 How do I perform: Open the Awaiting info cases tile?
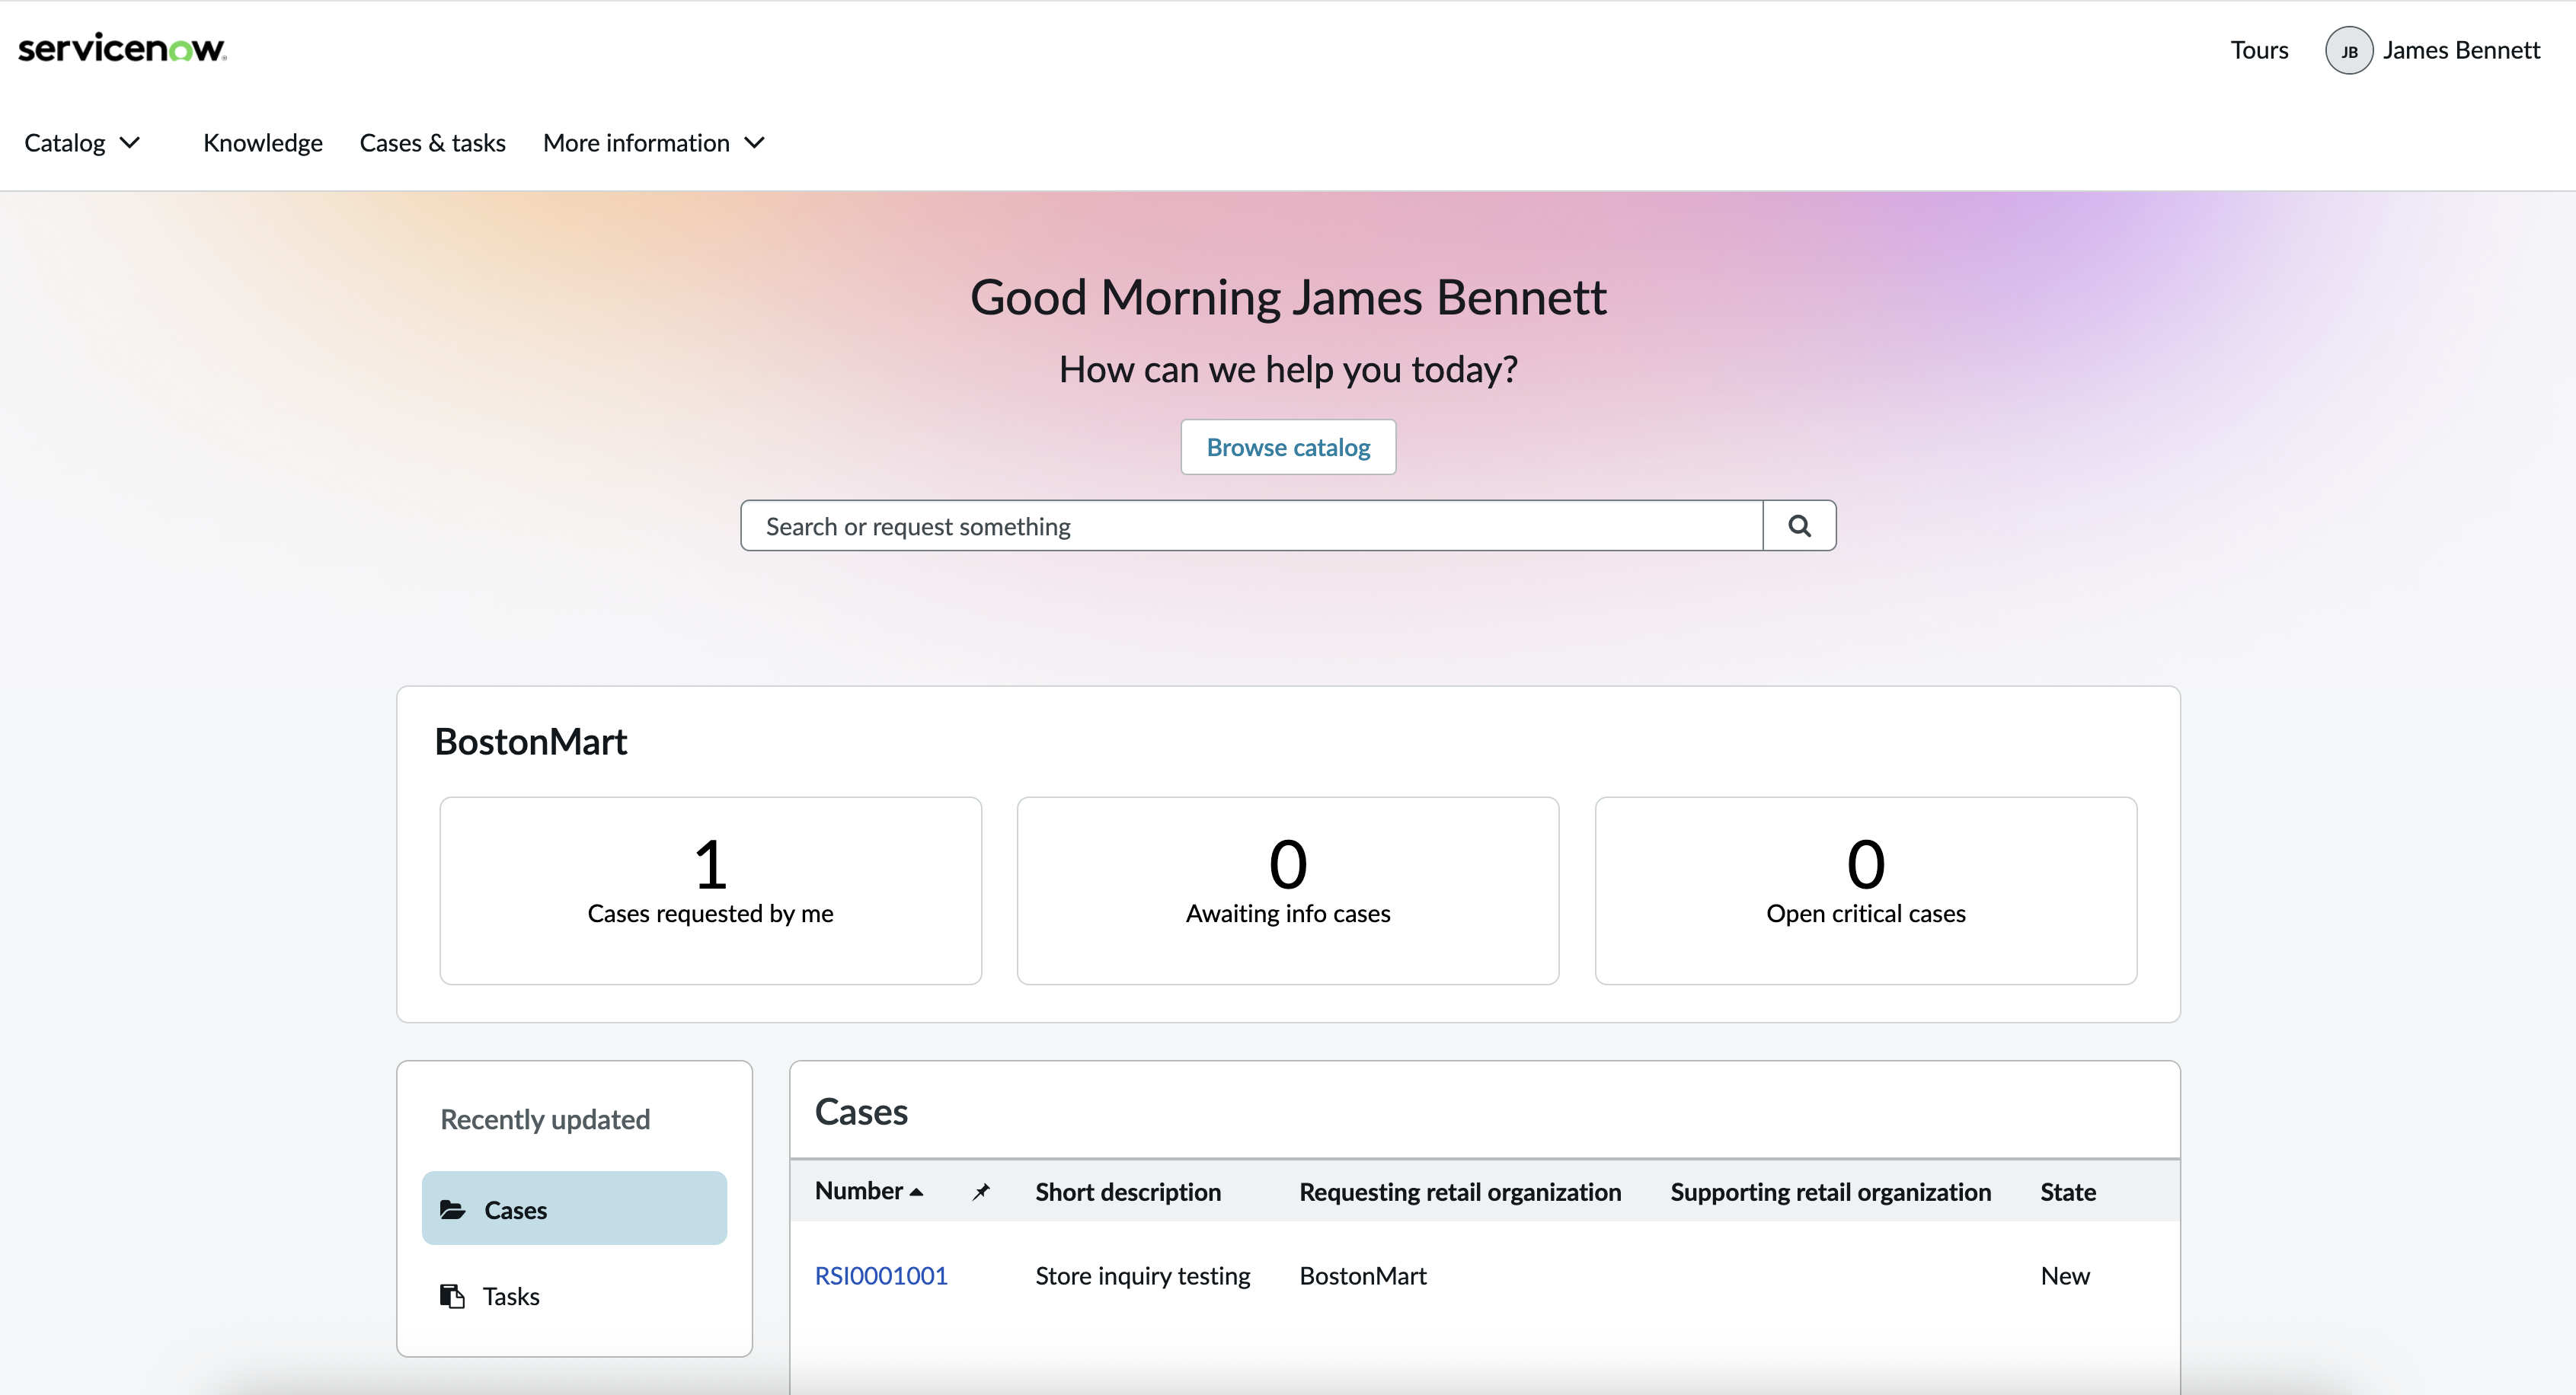pos(1288,890)
